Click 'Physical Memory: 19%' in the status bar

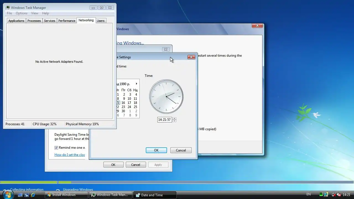tap(82, 124)
